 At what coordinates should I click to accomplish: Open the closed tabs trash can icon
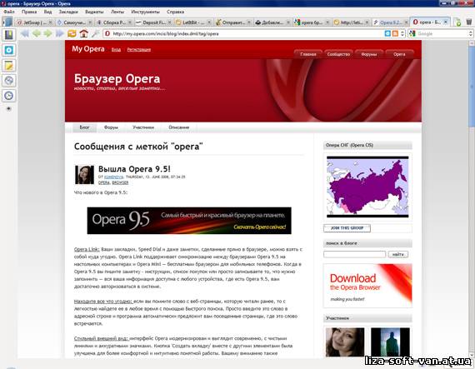[x=468, y=22]
